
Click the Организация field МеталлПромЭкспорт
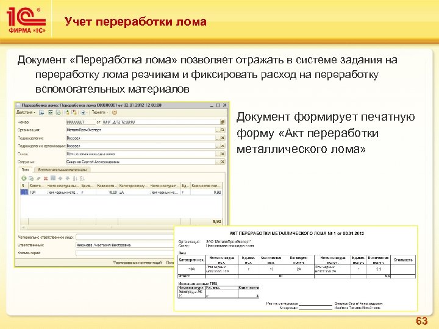(141, 130)
